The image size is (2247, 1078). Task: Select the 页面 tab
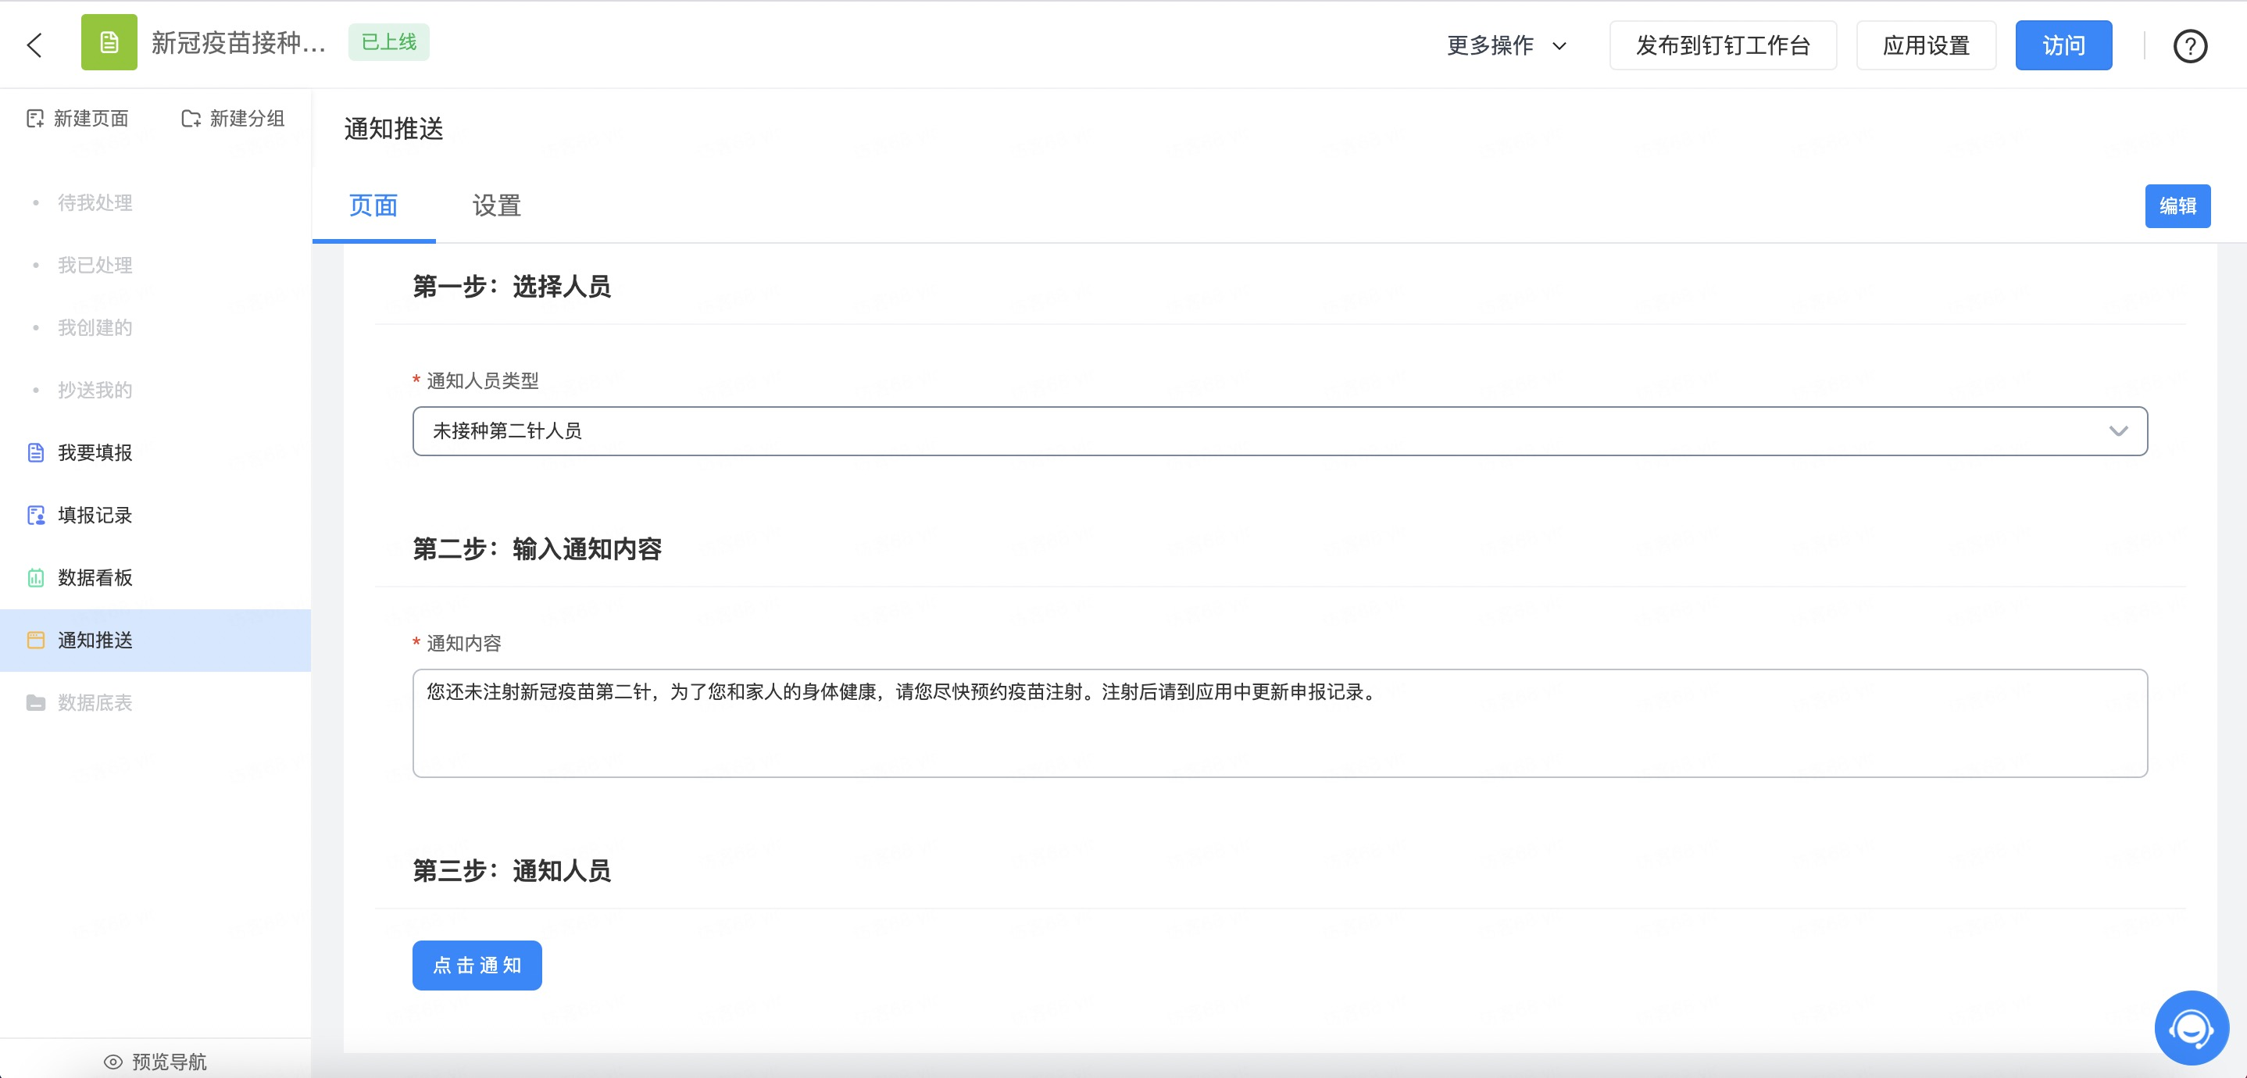pos(373,205)
